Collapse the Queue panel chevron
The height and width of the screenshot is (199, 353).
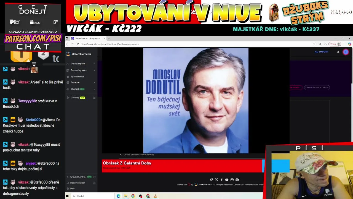(121, 155)
